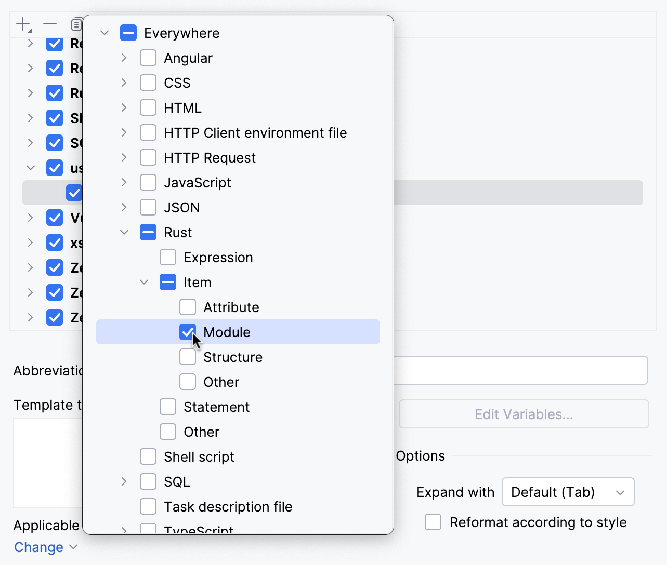667x565 pixels.
Task: Click the Change link for applicable contexts
Action: click(x=39, y=547)
